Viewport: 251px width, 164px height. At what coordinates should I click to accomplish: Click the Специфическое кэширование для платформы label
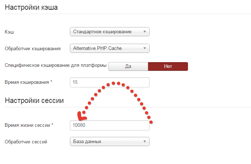(x=55, y=65)
